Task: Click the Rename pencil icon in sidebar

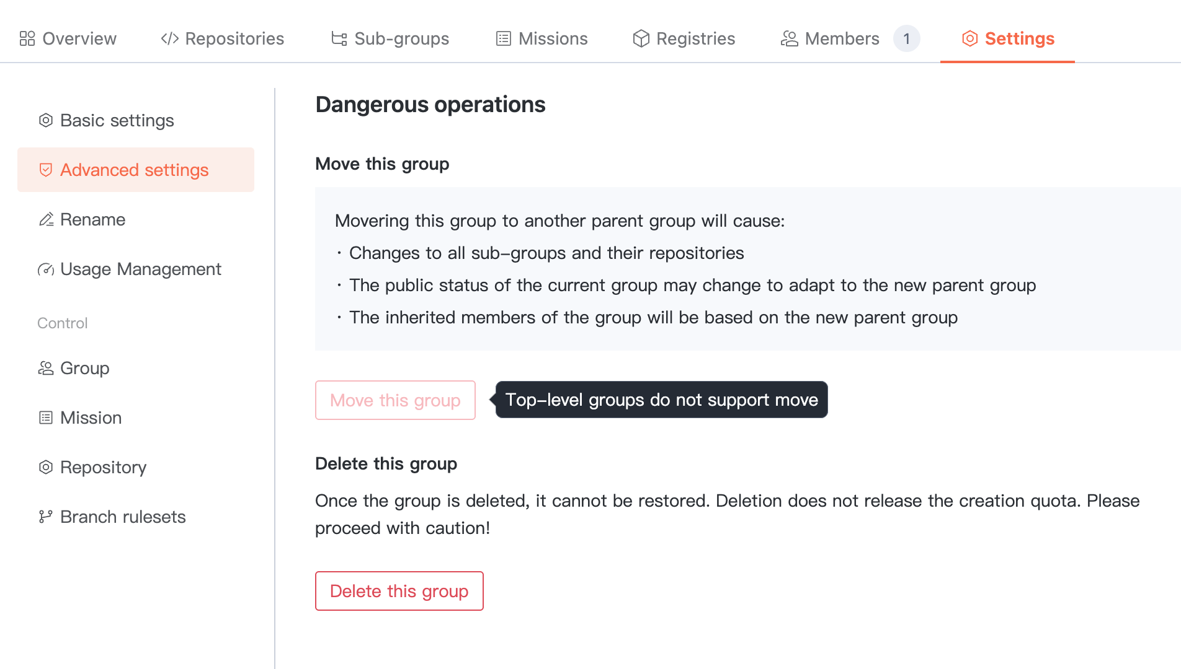Action: tap(46, 219)
